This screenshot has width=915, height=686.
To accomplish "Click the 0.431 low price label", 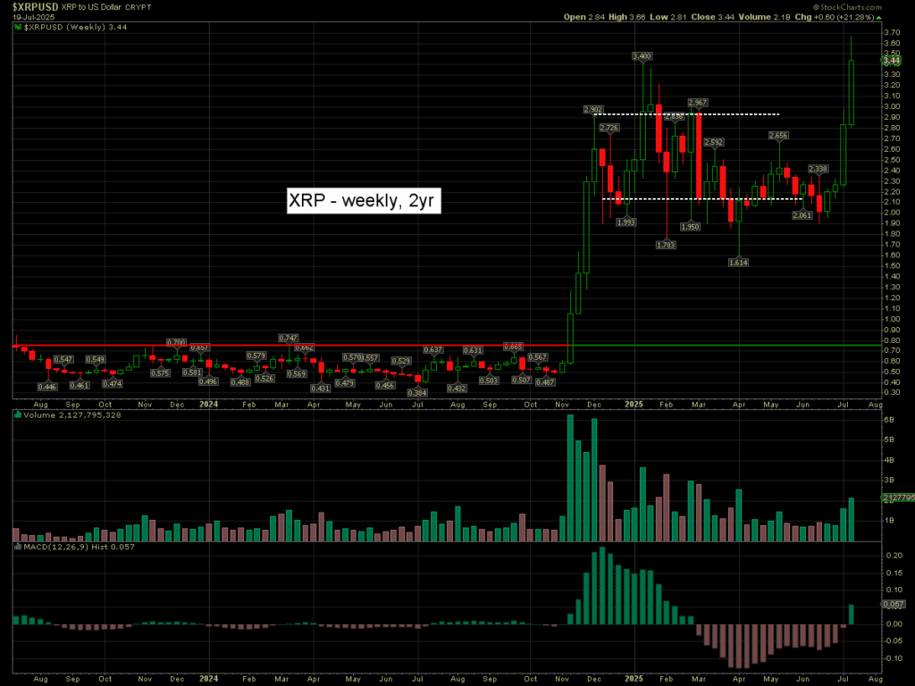I will click(321, 388).
